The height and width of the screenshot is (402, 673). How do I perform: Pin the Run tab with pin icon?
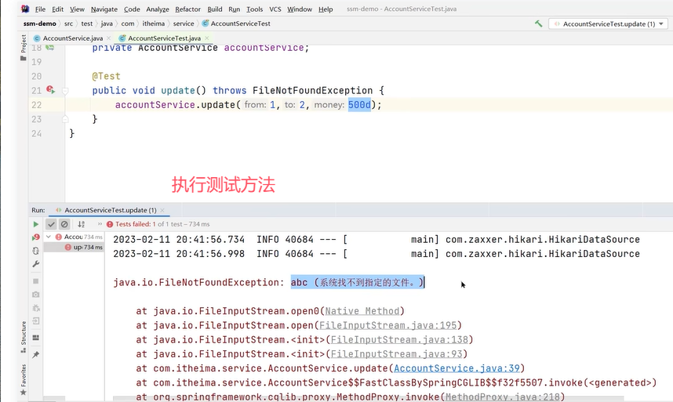tap(35, 354)
